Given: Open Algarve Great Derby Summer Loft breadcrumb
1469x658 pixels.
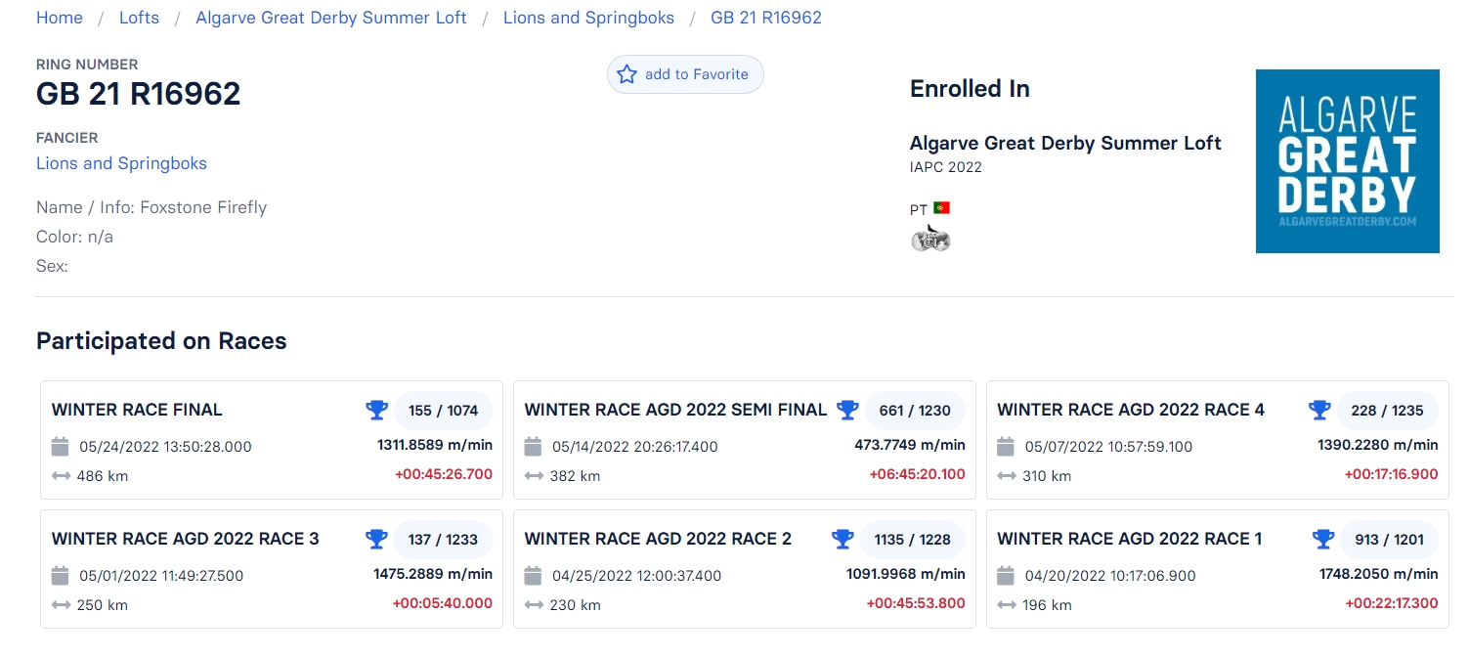Looking at the screenshot, I should tap(331, 18).
